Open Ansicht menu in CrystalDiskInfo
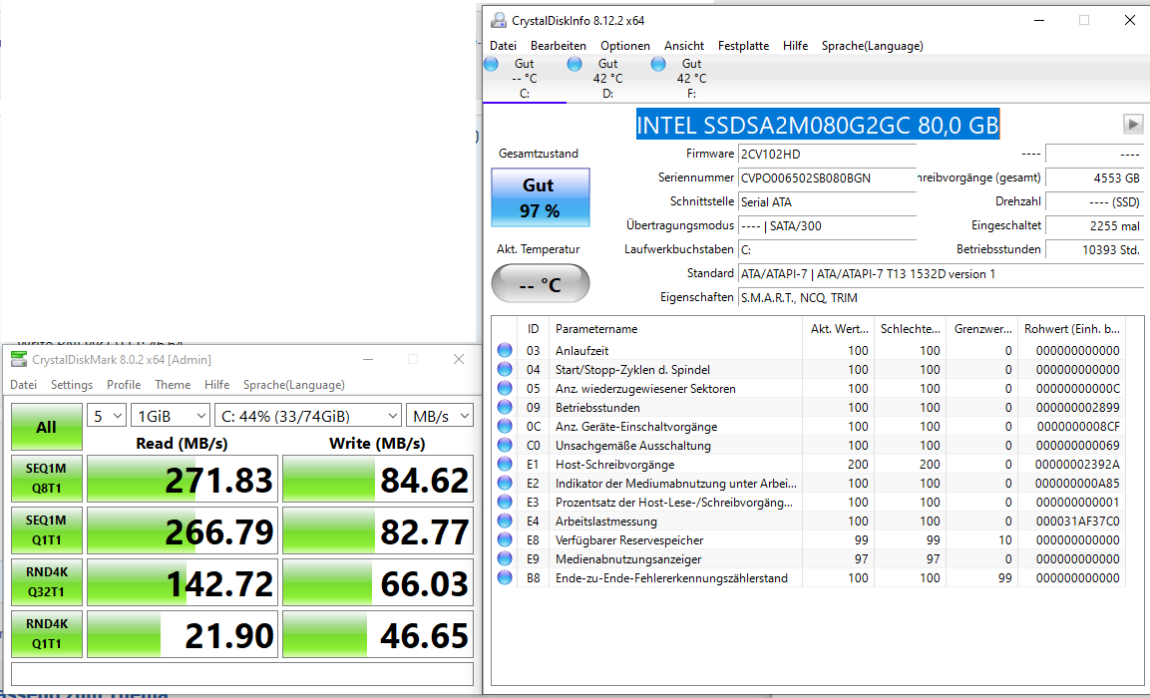Image resolution: width=1150 pixels, height=698 pixels. coord(684,46)
